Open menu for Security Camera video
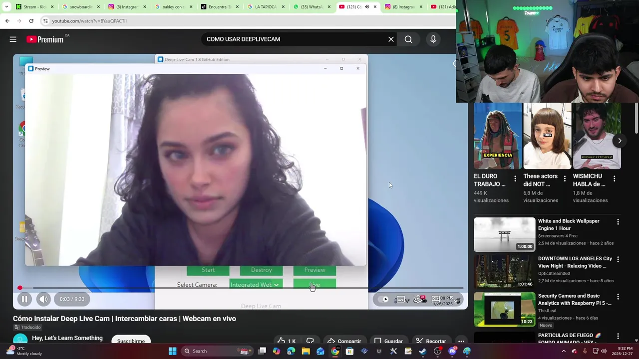This screenshot has width=639, height=359. click(618, 297)
